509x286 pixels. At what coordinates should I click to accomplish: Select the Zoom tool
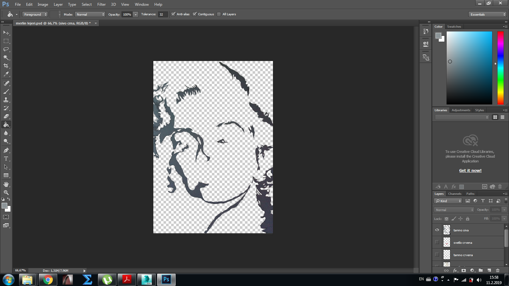(6, 193)
